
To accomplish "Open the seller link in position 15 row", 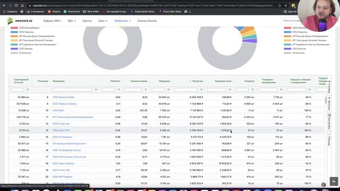I will click(70, 144).
